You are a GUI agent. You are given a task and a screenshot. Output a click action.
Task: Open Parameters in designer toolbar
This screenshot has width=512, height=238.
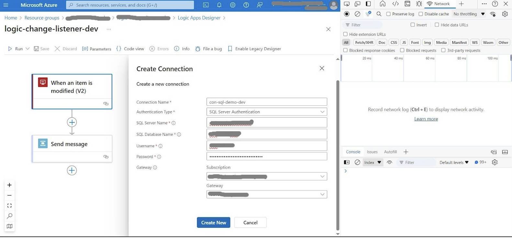point(97,49)
